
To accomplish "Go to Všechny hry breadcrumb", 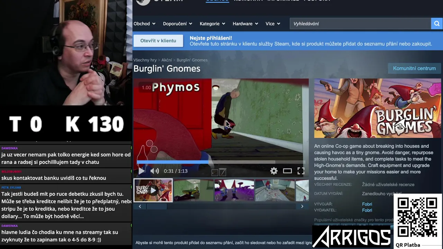I will point(145,60).
